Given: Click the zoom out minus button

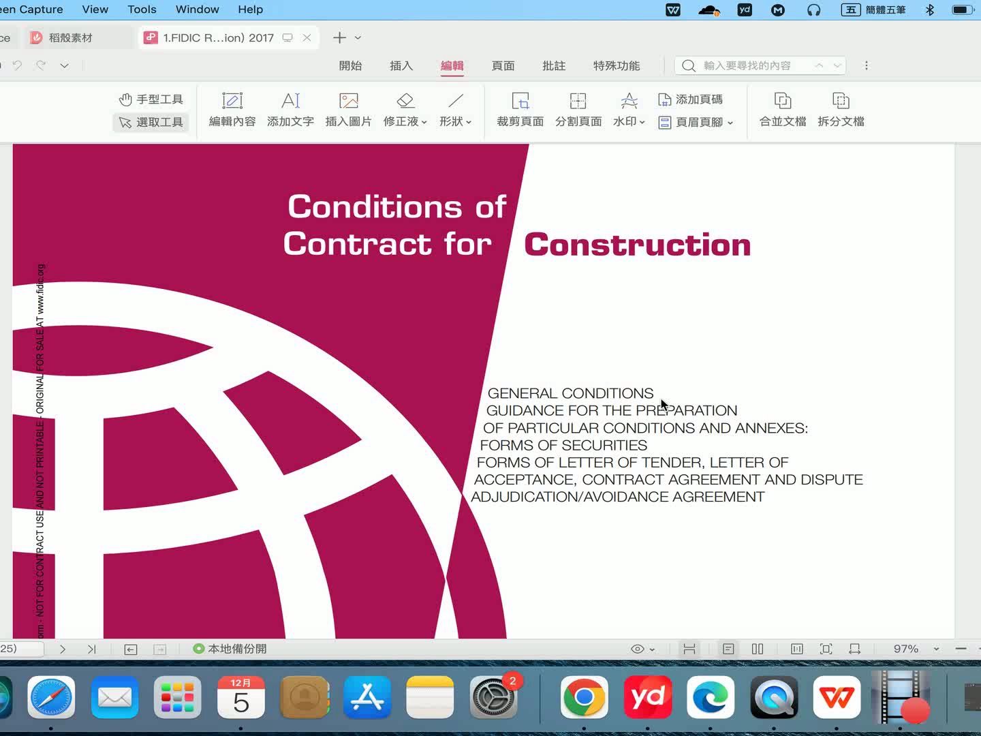Looking at the screenshot, I should point(961,649).
